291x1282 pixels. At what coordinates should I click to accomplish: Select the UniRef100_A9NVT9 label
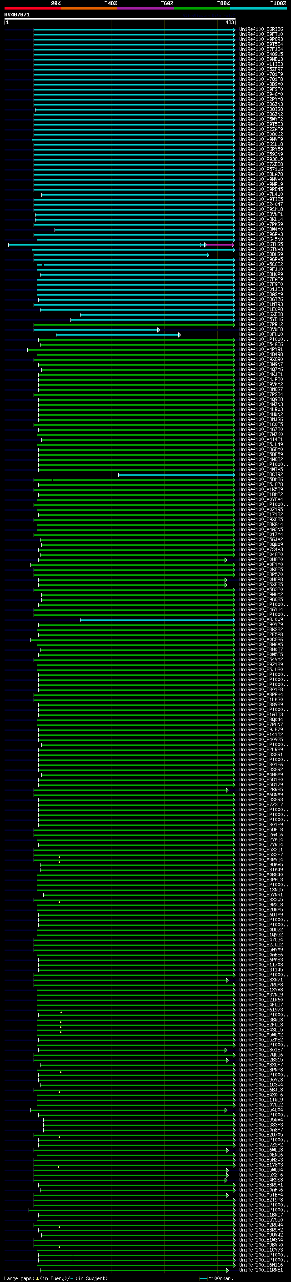pyautogui.click(x=261, y=140)
